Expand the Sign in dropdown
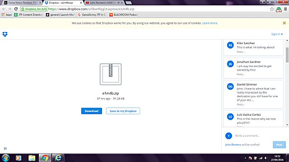289x162 pixels. click(277, 34)
